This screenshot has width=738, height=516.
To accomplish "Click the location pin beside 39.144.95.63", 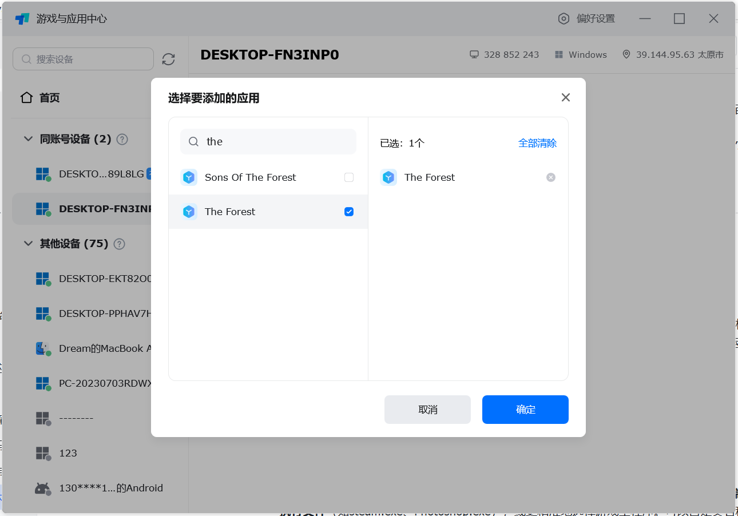I will click(x=626, y=54).
